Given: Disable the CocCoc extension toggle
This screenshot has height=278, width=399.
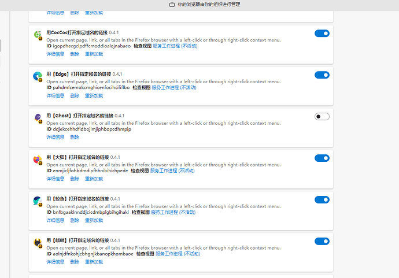Looking at the screenshot, I should (x=322, y=34).
